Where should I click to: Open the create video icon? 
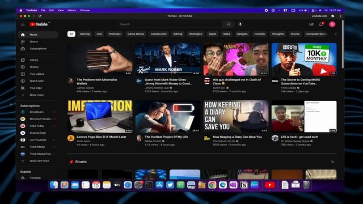[311, 24]
